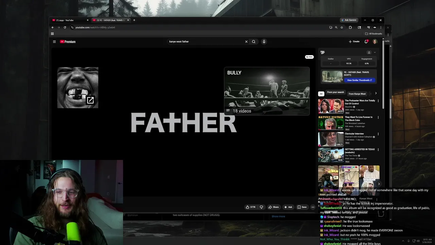The image size is (435, 245).
Task: Open the Chrome apps grid in bookmarks bar
Action: (x=52, y=34)
